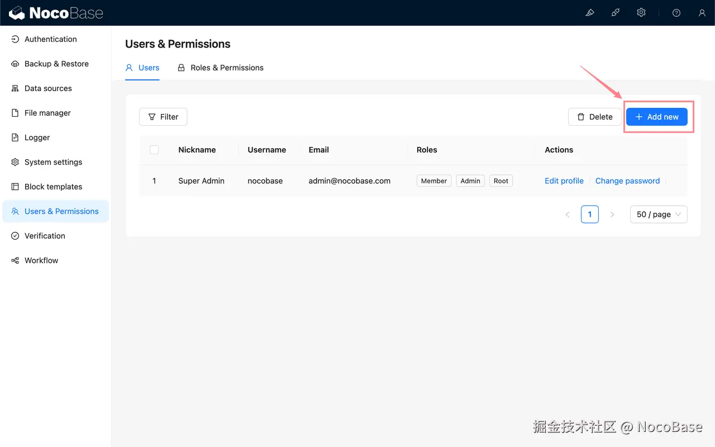Open the help question mark icon
715x447 pixels.
[676, 13]
